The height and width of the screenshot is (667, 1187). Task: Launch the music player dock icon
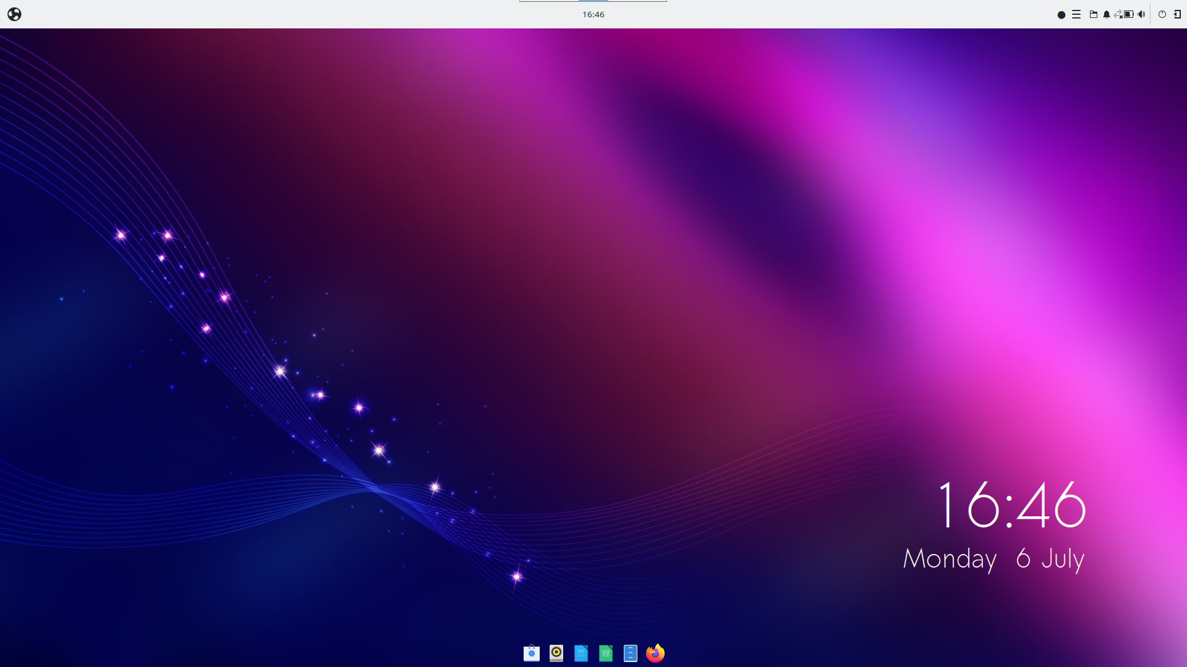click(556, 653)
